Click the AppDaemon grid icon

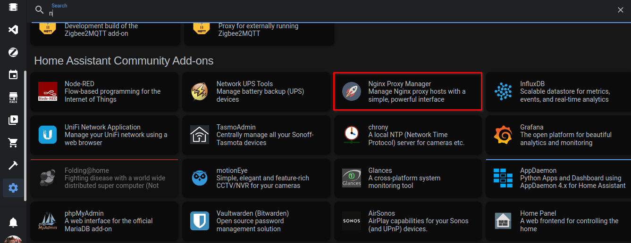point(503,178)
